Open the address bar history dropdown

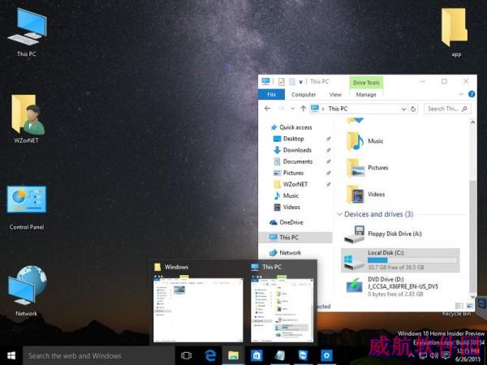click(403, 109)
